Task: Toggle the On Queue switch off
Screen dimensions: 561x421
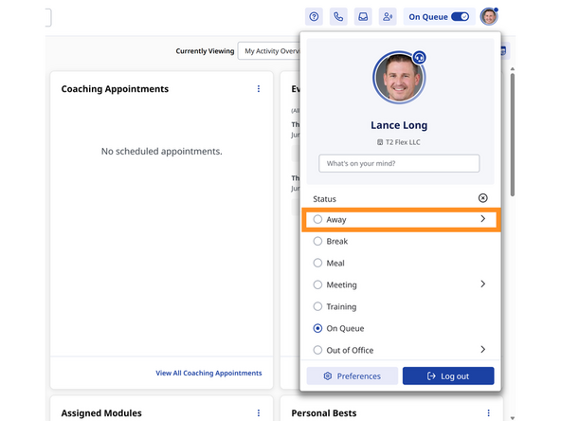Action: (460, 17)
